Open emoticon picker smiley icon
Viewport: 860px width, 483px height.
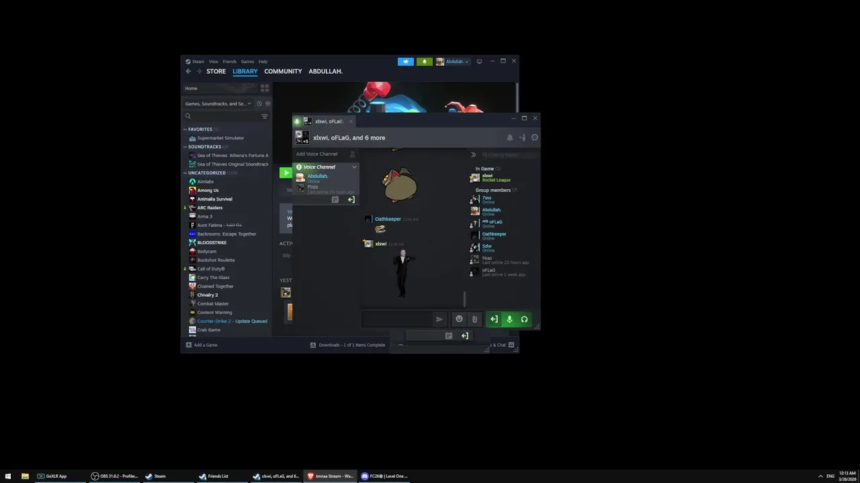tap(460, 319)
